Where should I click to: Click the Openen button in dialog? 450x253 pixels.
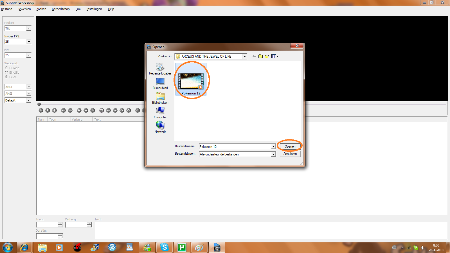point(290,146)
